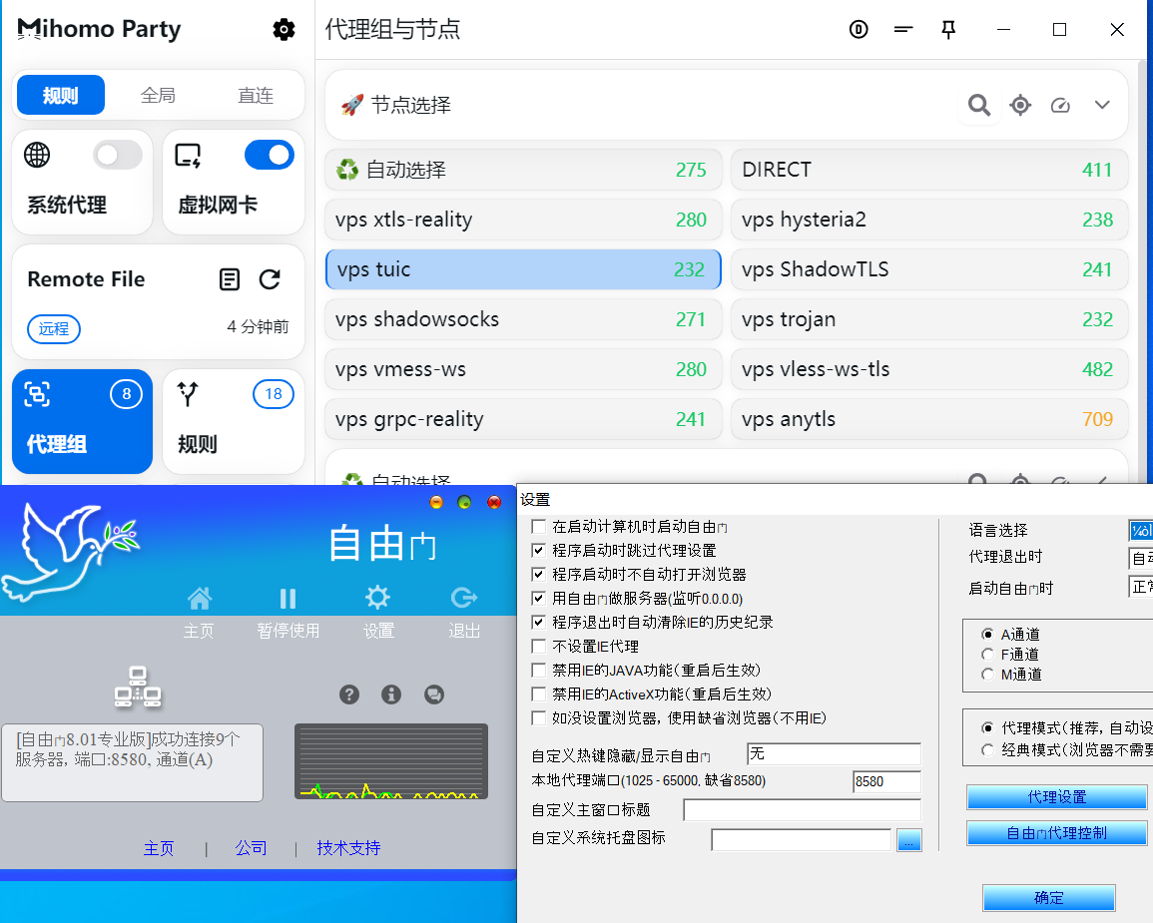This screenshot has width=1153, height=923.
Task: Pin the Mihomo Party window on top
Action: 948,29
